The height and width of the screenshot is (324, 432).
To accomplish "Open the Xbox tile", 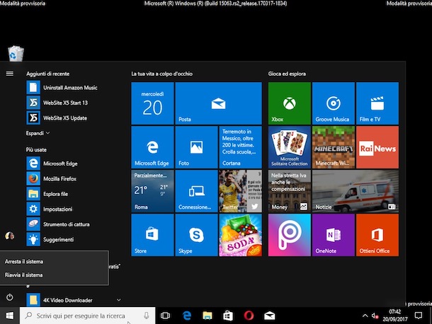I will click(x=289, y=103).
